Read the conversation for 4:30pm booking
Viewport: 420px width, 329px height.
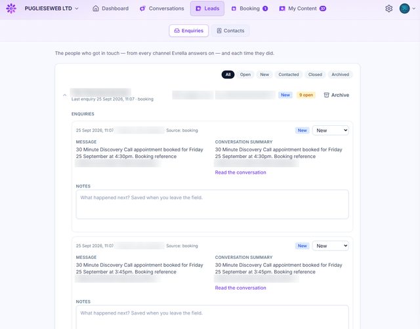(240, 172)
